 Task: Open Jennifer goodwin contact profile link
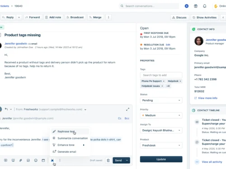click(216, 40)
